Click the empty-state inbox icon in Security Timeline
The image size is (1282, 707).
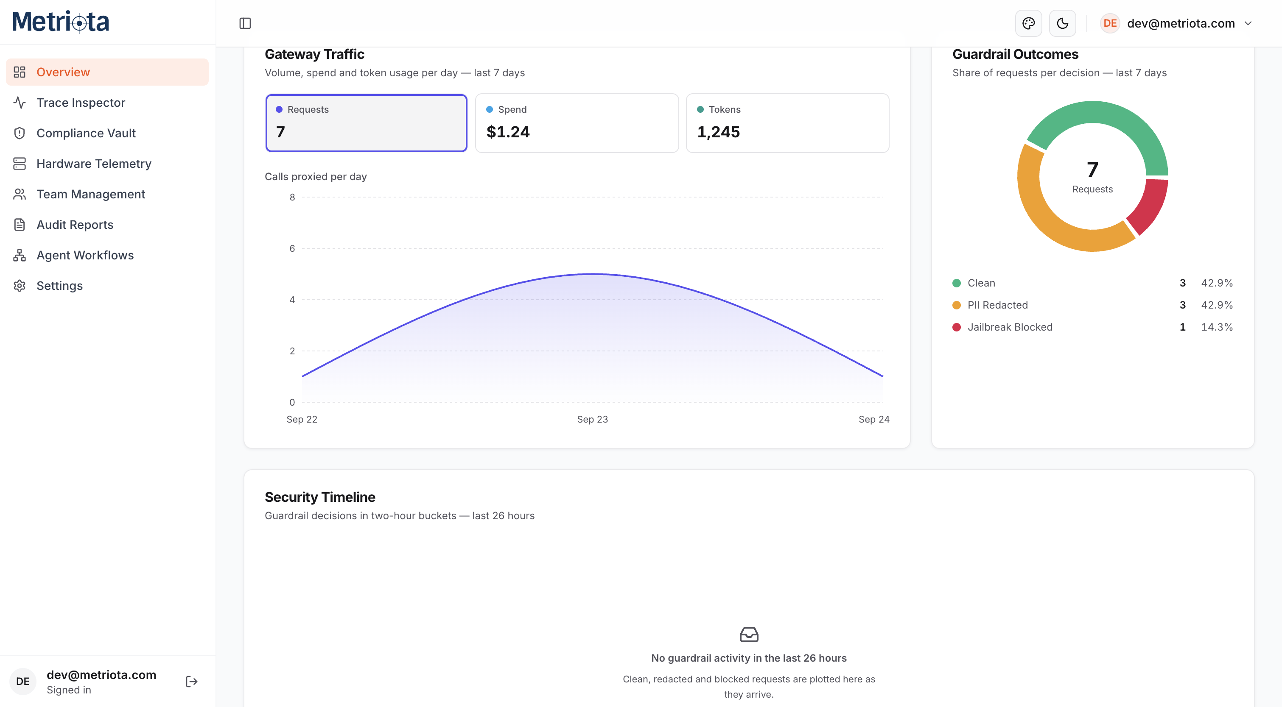tap(748, 635)
